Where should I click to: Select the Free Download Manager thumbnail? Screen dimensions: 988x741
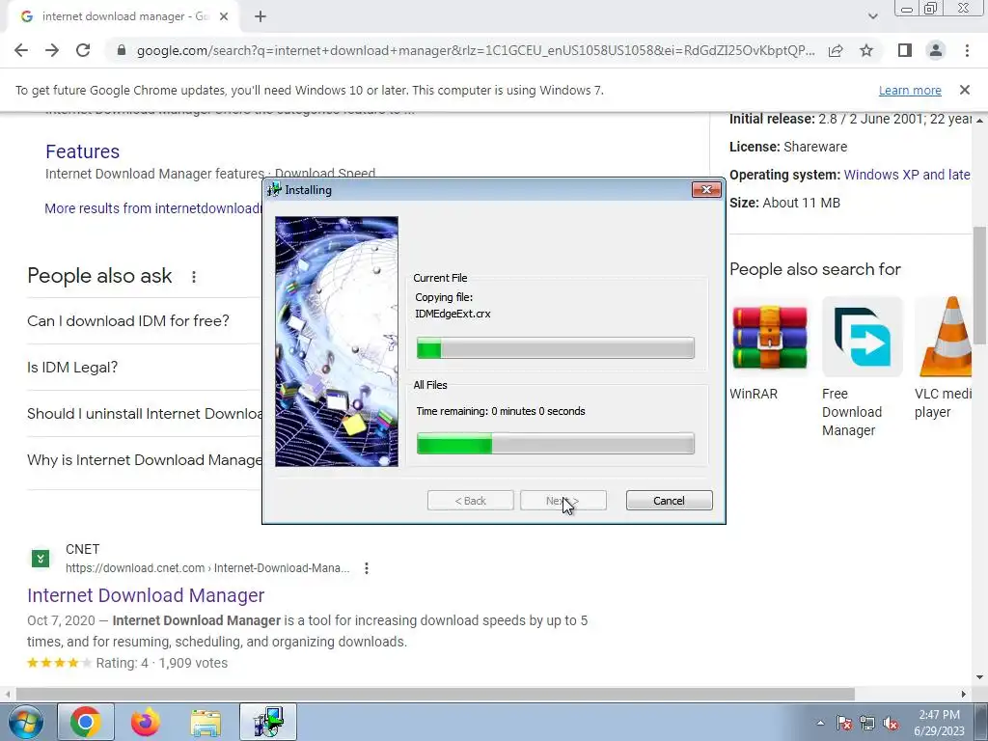point(862,337)
